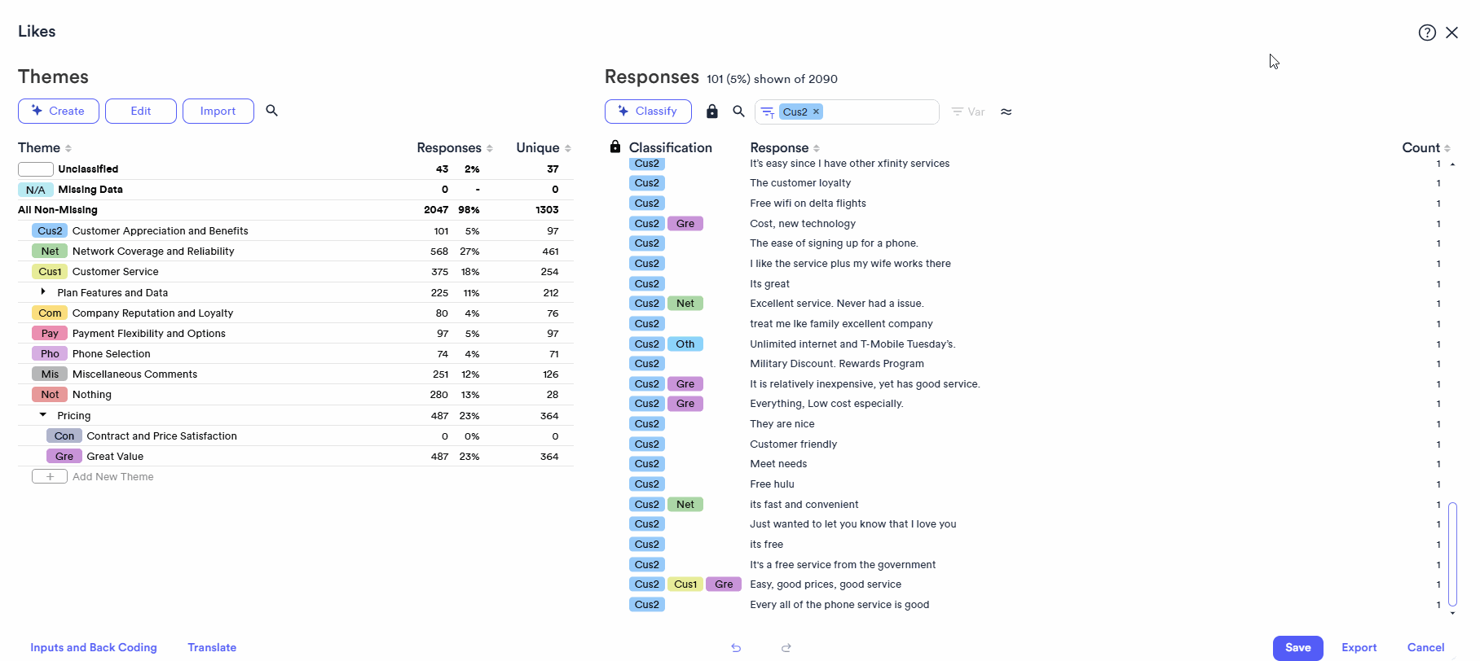Image resolution: width=1480 pixels, height=661 pixels.
Task: Click the lock icon beside Classify
Action: click(712, 112)
